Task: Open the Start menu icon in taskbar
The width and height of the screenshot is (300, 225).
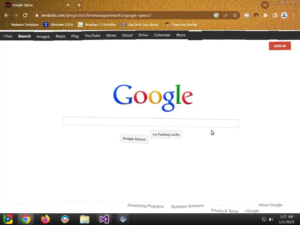Action: (x=8, y=219)
